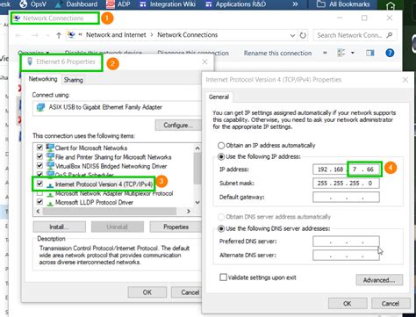This screenshot has width=416, height=317.
Task: Click the Subnet mask field
Action: (x=346, y=184)
